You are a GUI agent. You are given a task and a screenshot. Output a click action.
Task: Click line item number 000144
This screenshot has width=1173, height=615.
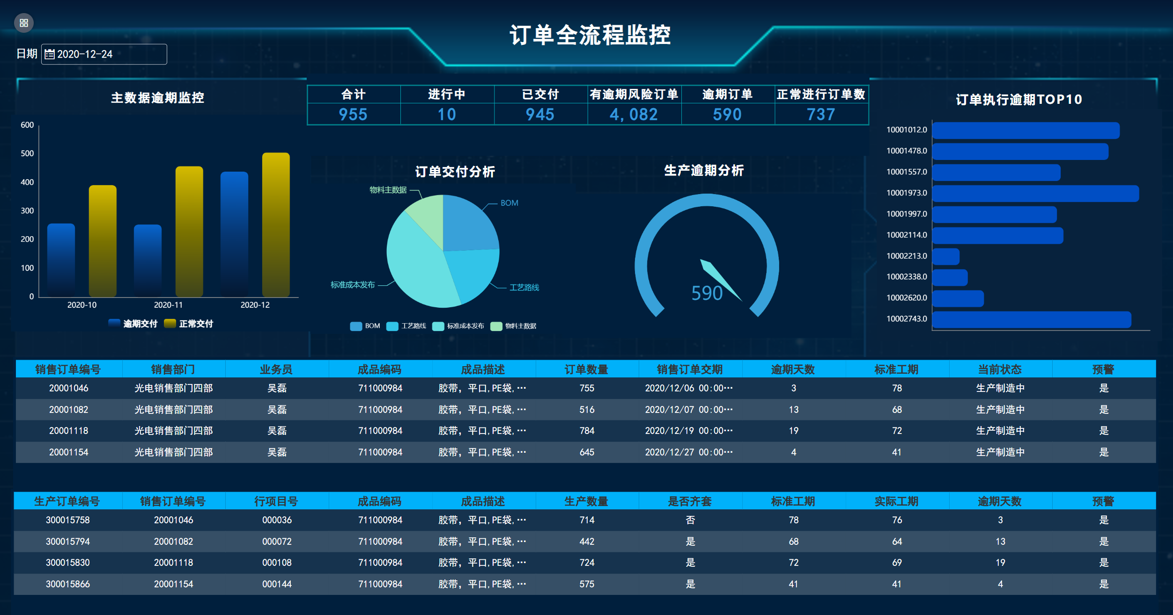[277, 584]
